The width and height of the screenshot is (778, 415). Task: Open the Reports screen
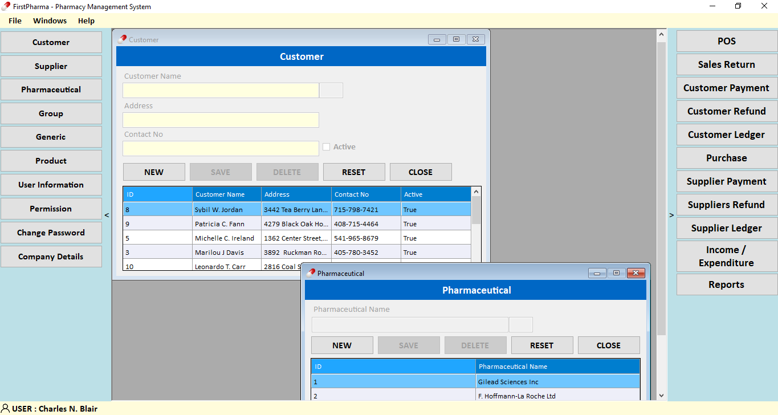pyautogui.click(x=726, y=284)
